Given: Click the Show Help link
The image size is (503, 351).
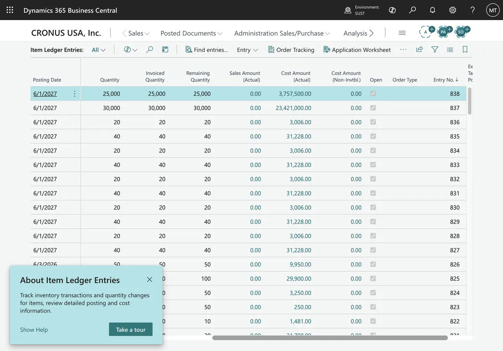Looking at the screenshot, I should pos(34,330).
